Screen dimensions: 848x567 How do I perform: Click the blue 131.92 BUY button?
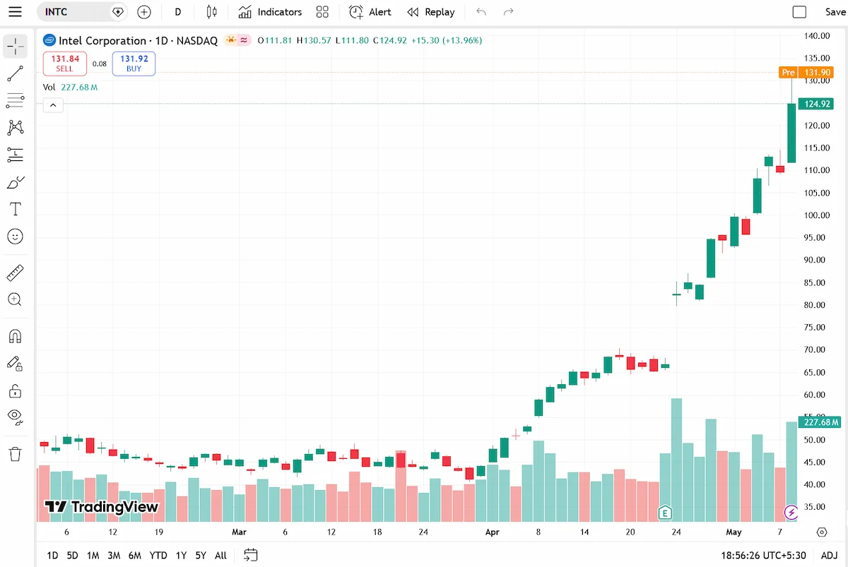pos(134,64)
